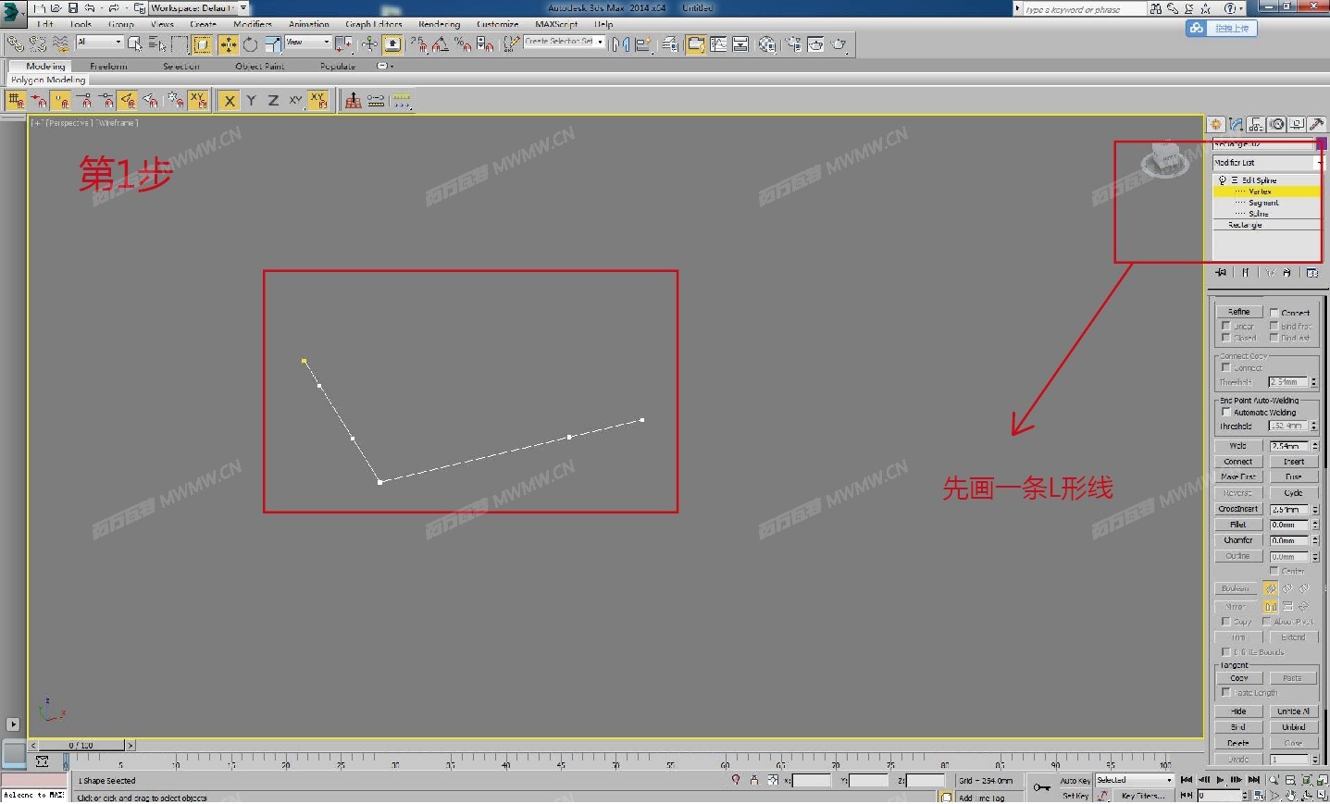Save file from quick access toolbar

pyautogui.click(x=73, y=8)
